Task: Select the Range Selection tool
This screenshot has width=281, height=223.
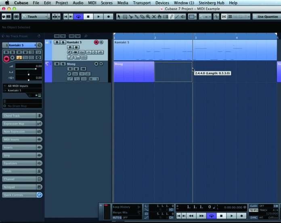Action: [125, 17]
